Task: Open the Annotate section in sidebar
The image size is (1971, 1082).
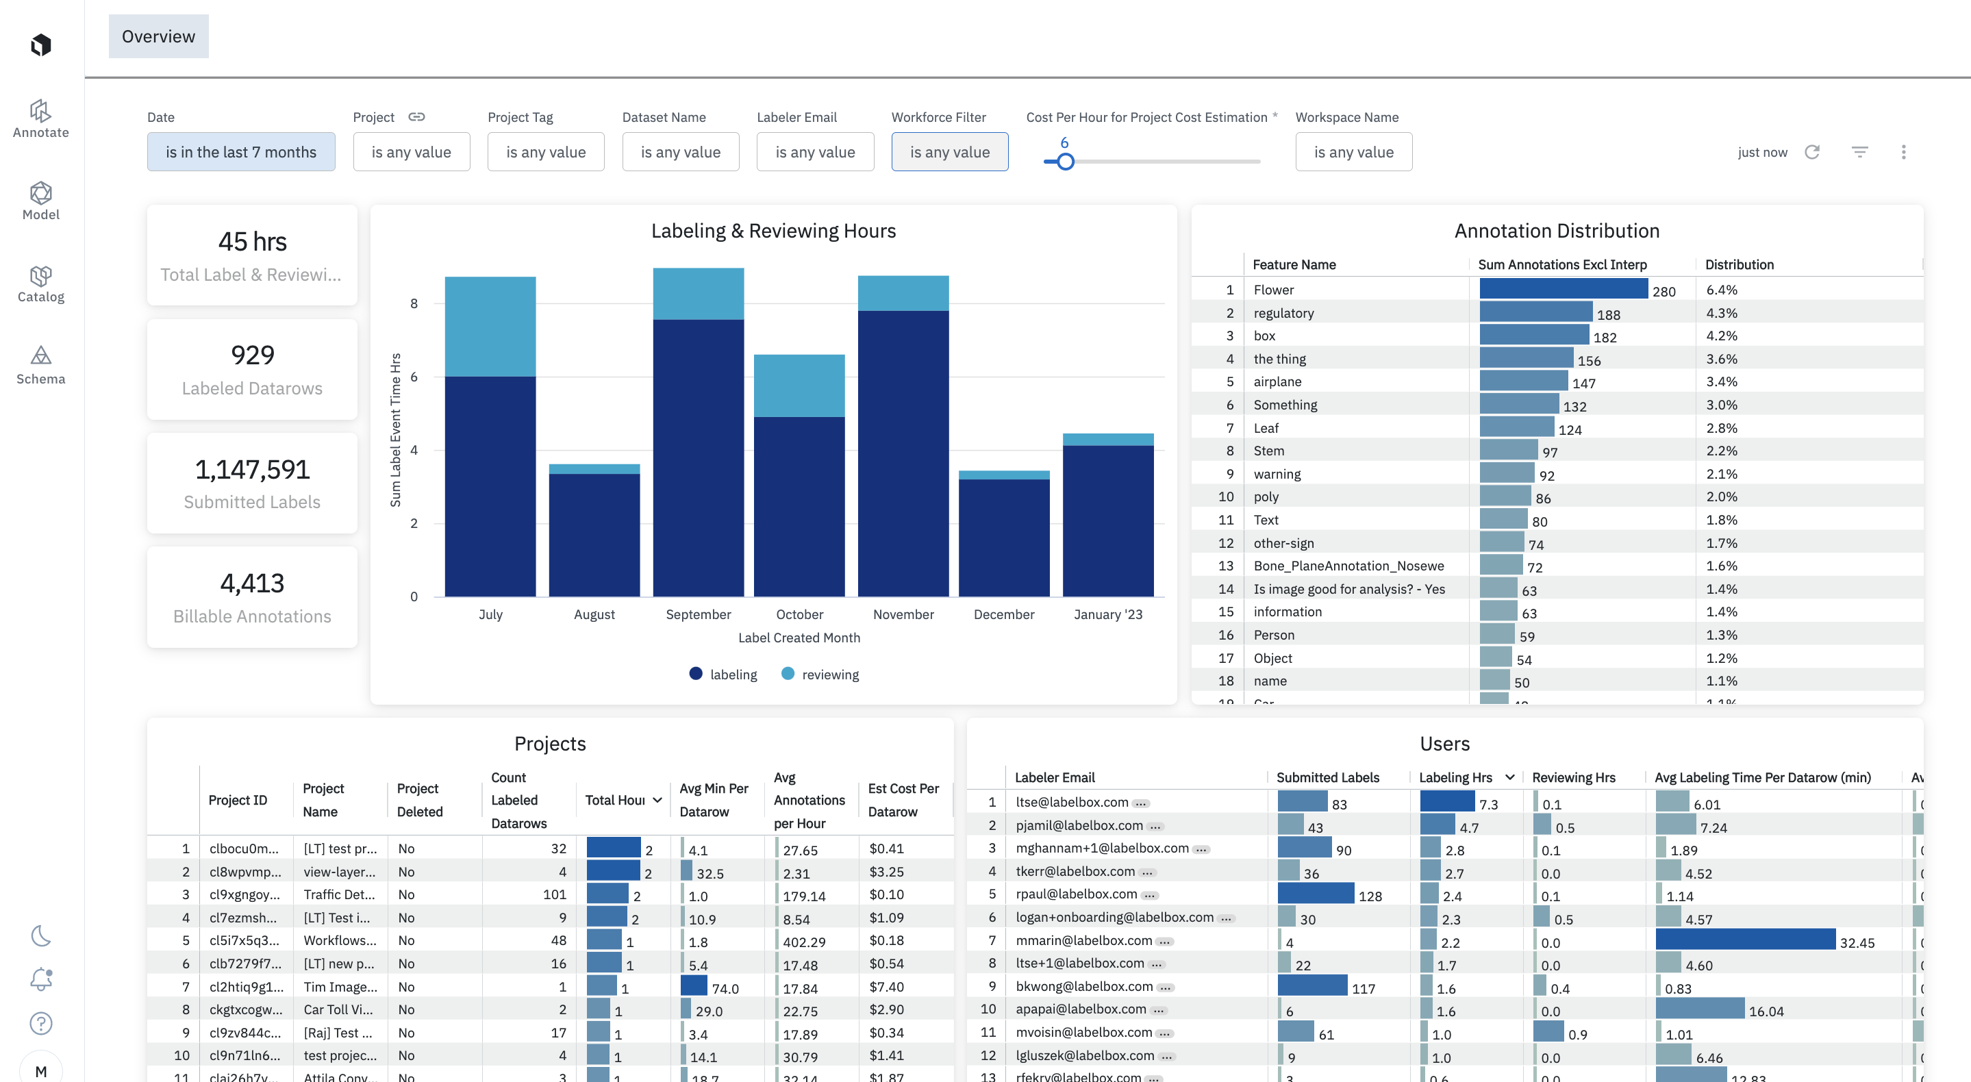Action: pos(40,118)
